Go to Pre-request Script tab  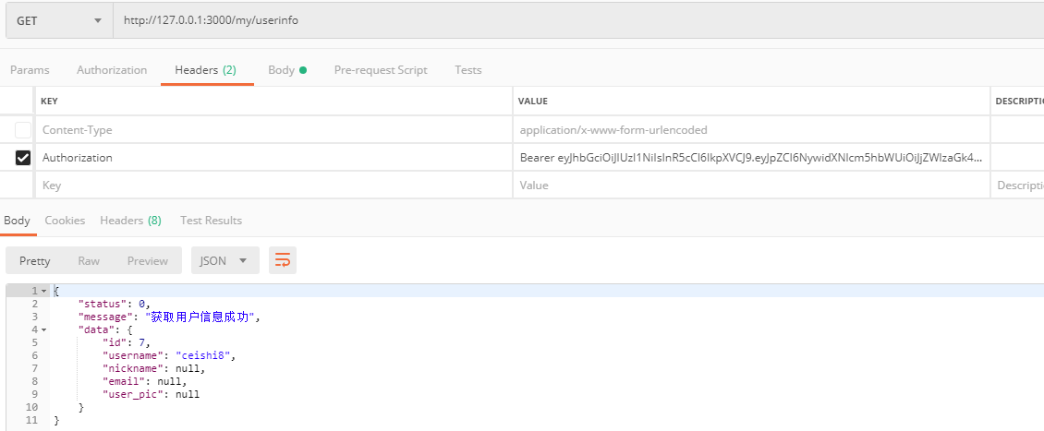(381, 70)
